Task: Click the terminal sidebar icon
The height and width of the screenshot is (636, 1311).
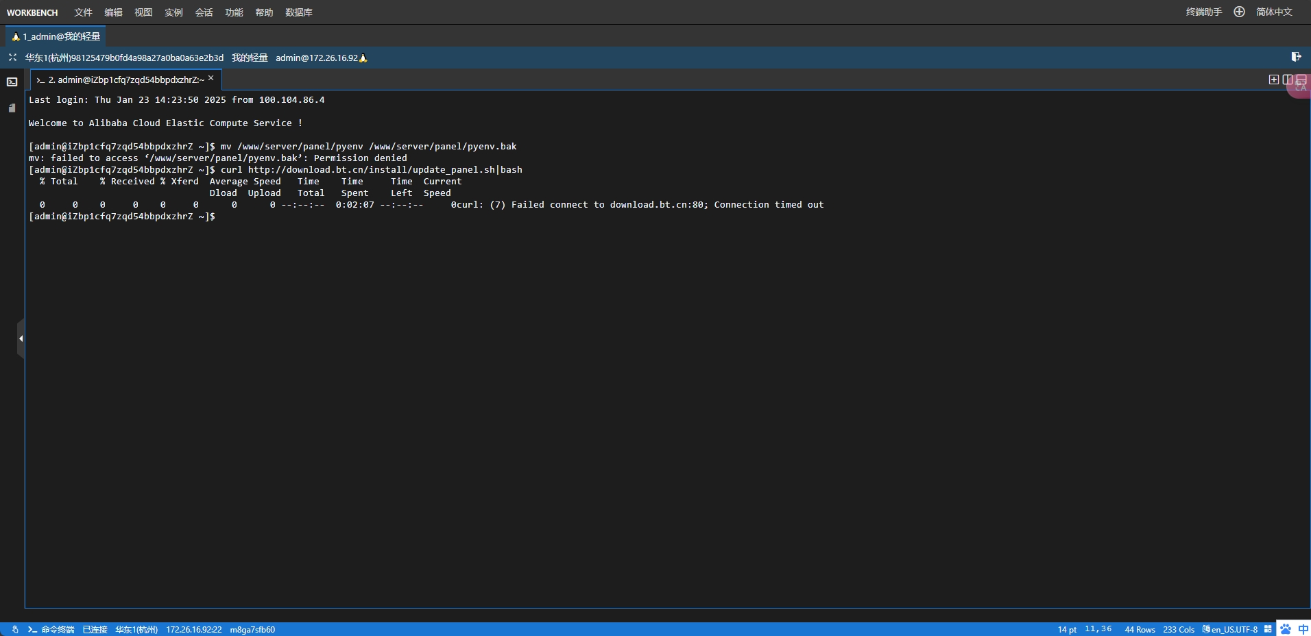Action: 12,82
